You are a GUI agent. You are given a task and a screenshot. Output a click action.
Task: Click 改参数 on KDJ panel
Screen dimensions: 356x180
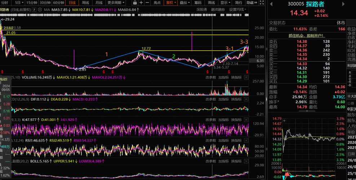pos(211,120)
